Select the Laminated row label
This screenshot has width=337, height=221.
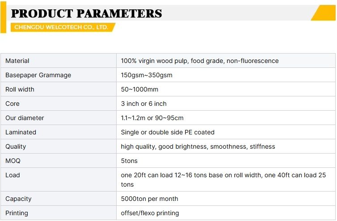pos(21,132)
